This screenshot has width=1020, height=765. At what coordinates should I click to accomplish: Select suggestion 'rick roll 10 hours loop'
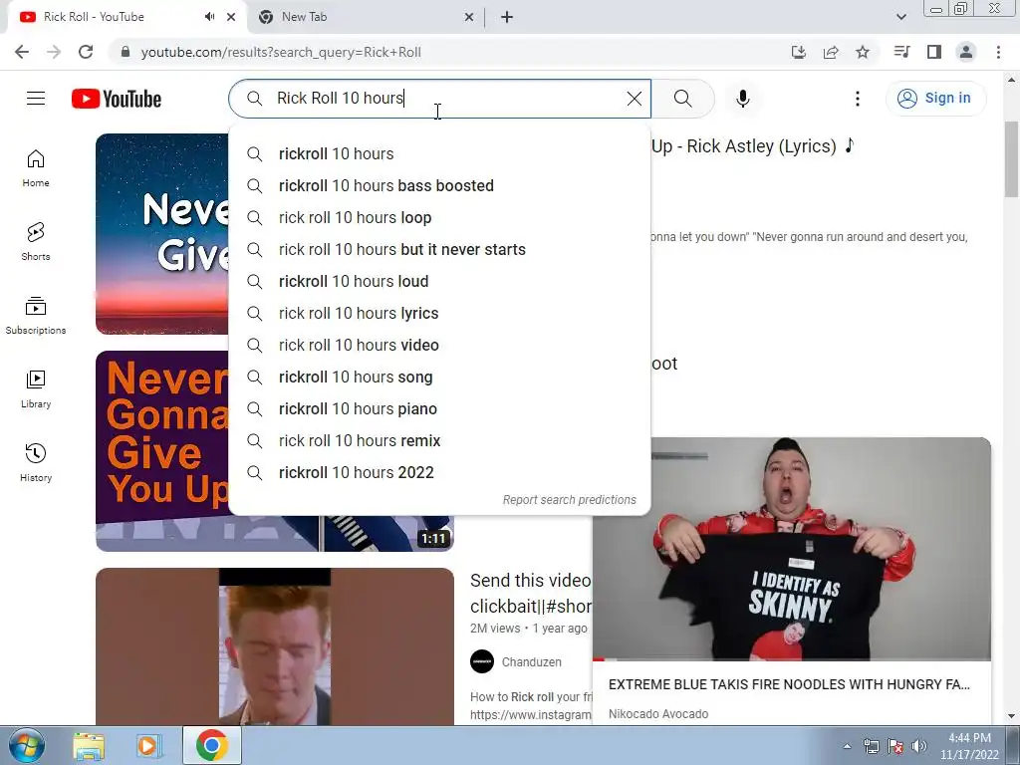(x=439, y=218)
